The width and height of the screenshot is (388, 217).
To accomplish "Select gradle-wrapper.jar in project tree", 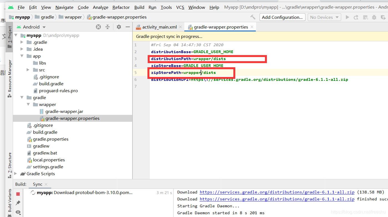I will click(64, 112).
